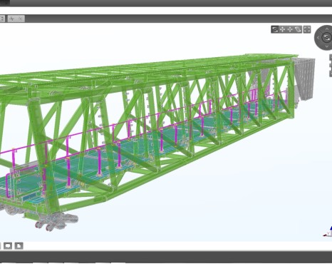Screen dimensions: 332x264
Task: Click the left arrow on the navigation wheel
Action: tap(318, 38)
